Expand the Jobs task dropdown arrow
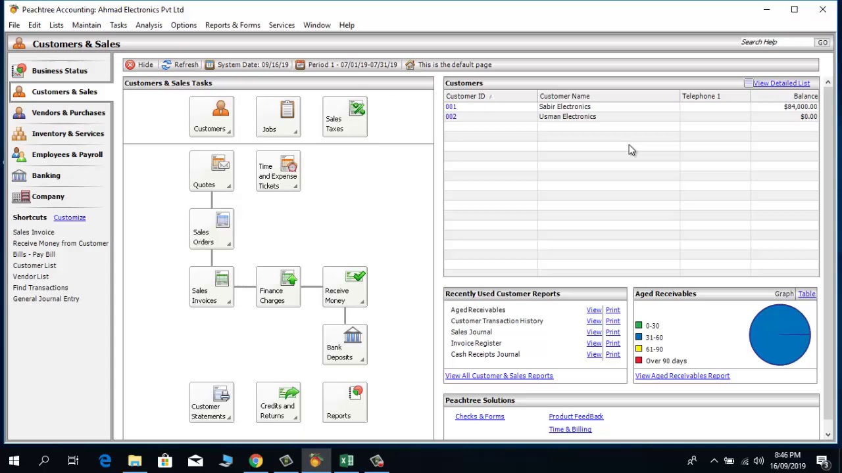Image resolution: width=842 pixels, height=473 pixels. 295,132
